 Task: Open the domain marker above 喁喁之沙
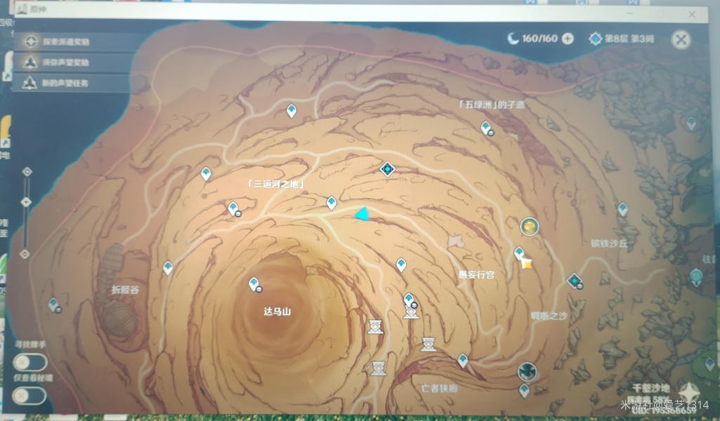tap(575, 280)
